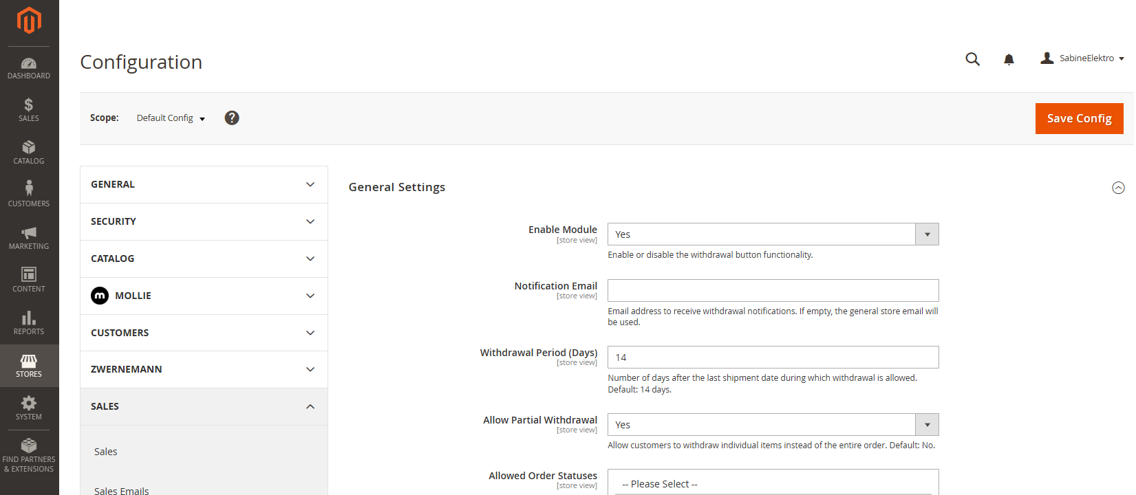This screenshot has width=1136, height=495.
Task: Select Please Select in Allowed Order Statuses
Action: [x=773, y=484]
